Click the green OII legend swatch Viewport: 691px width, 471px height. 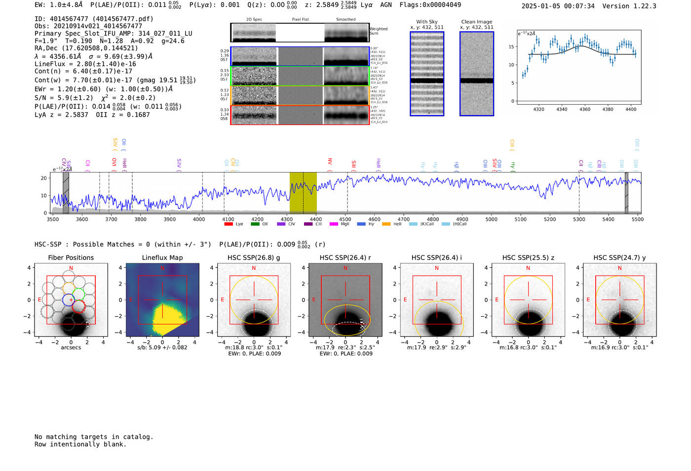[x=255, y=224]
